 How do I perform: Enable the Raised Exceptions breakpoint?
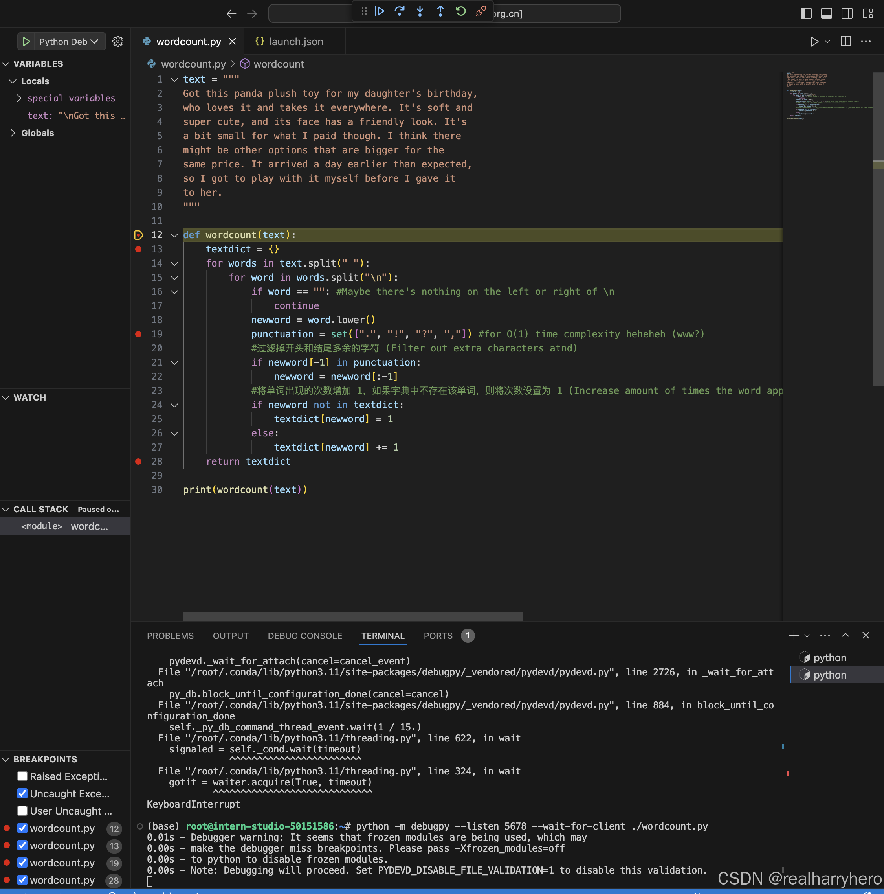[22, 776]
